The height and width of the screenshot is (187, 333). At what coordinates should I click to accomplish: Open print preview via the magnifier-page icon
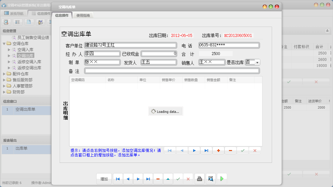pyautogui.click(x=210, y=179)
